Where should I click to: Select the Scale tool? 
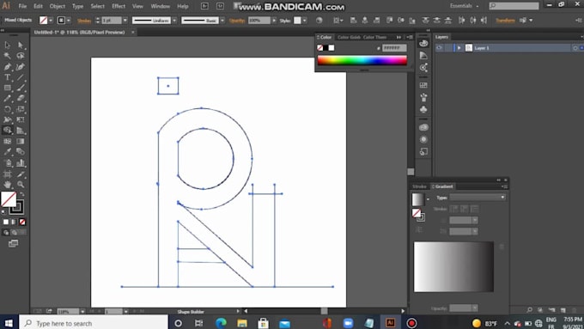(x=21, y=109)
